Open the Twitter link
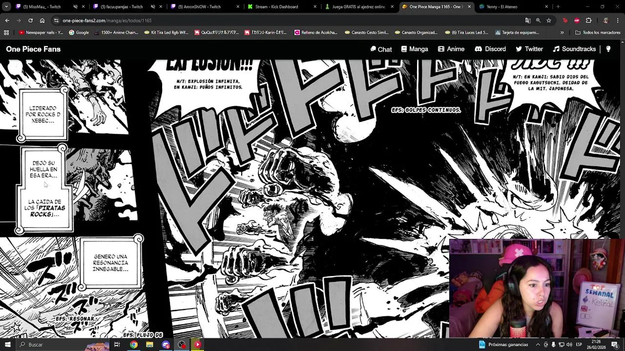The image size is (625, 351). [529, 49]
